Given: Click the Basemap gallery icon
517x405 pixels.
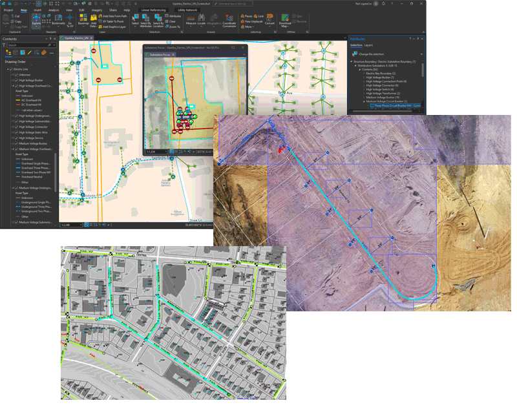Looking at the screenshot, I should (x=83, y=23).
